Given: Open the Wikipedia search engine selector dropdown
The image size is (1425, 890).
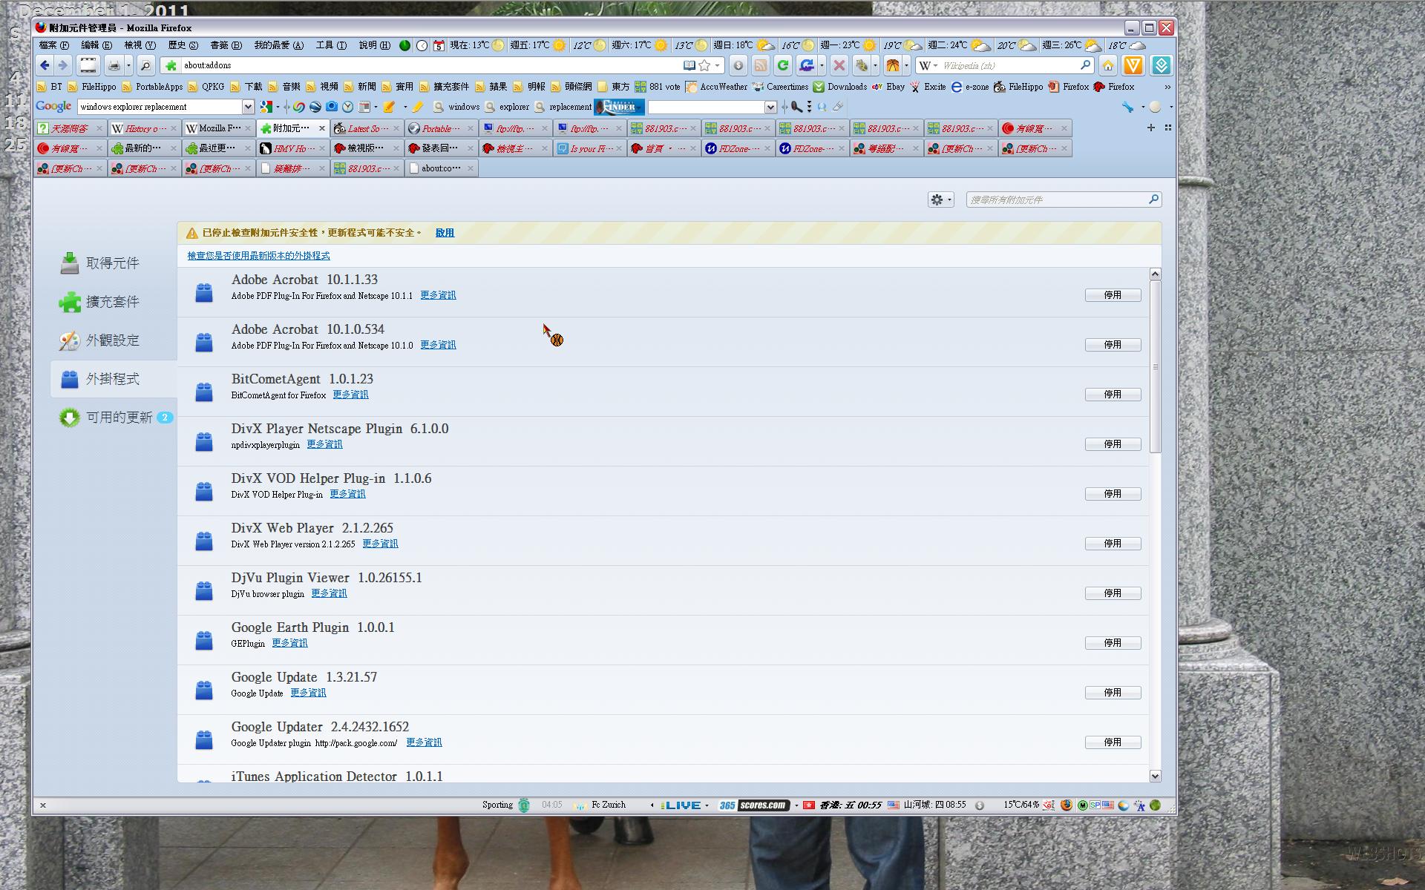Looking at the screenshot, I should pos(928,65).
